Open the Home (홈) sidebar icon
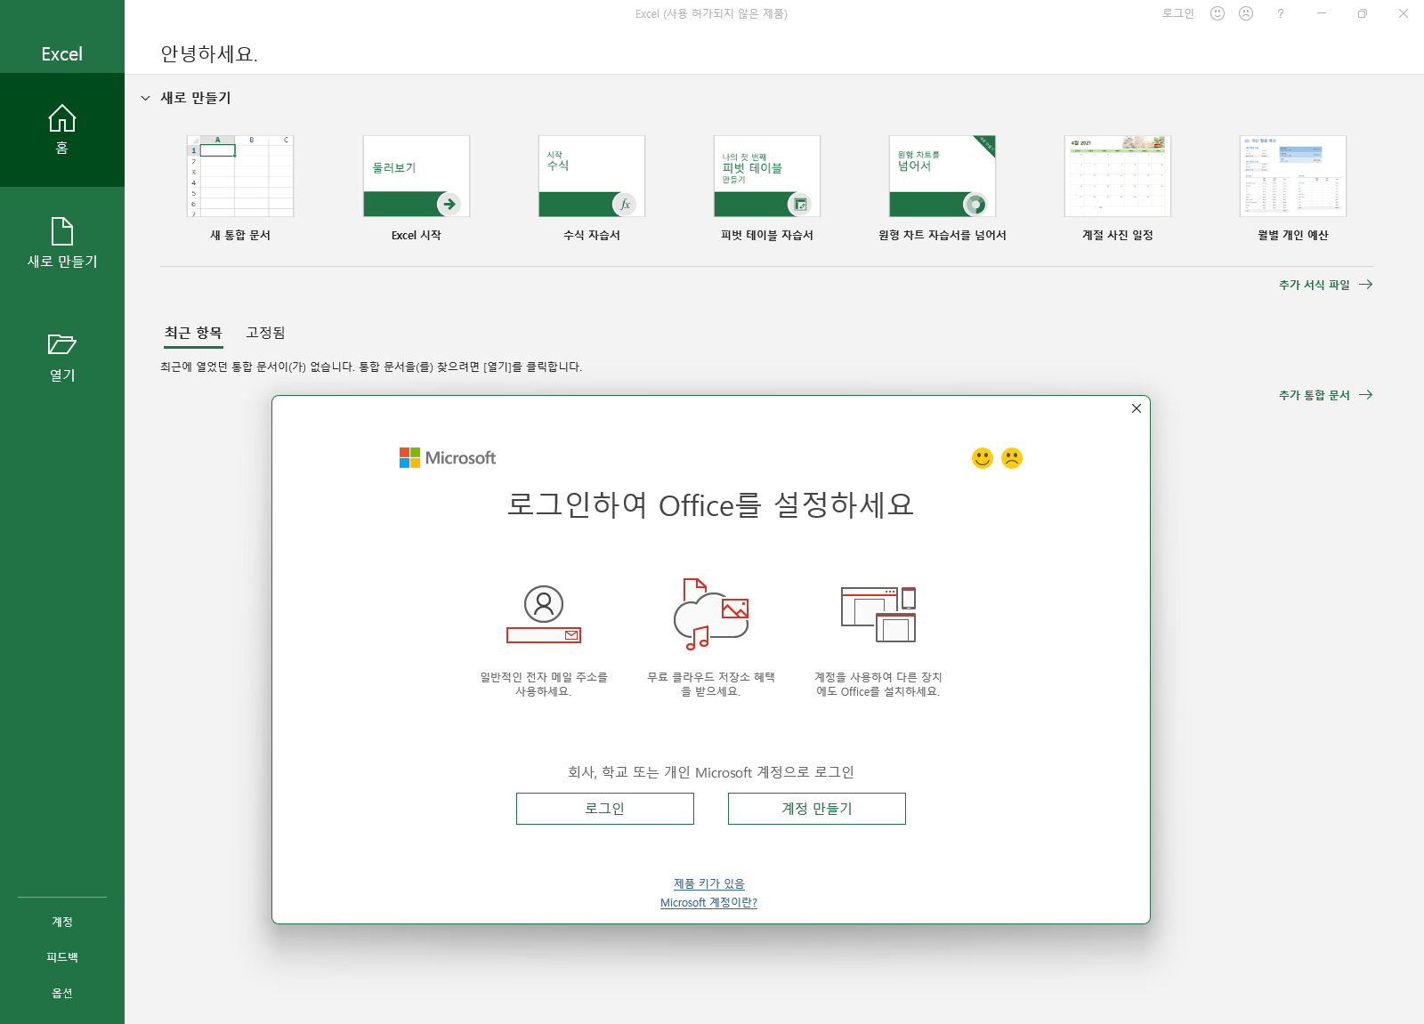Viewport: 1424px width, 1024px height. 62,118
